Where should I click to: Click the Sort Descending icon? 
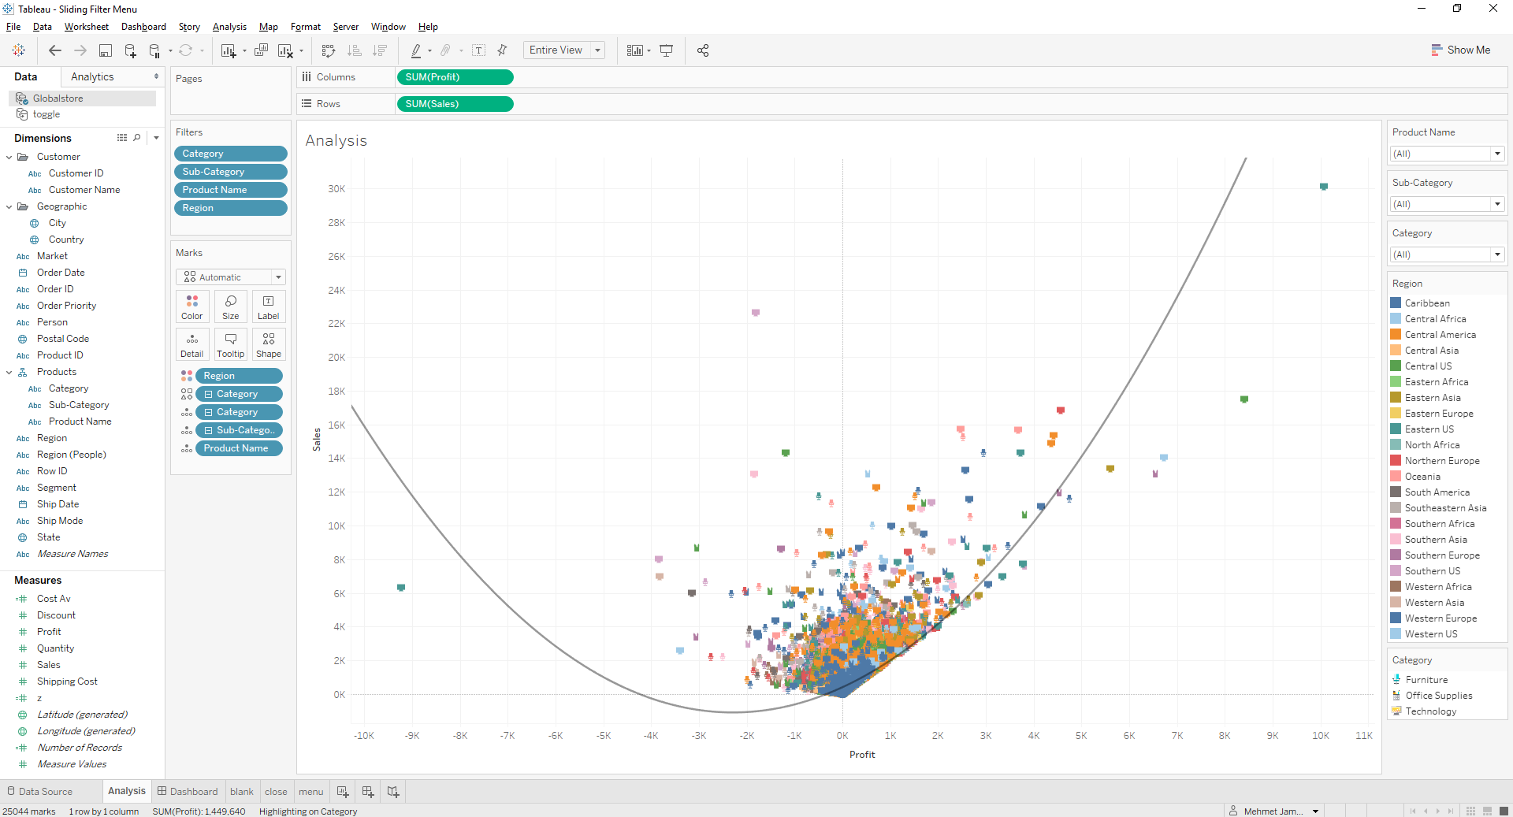380,50
